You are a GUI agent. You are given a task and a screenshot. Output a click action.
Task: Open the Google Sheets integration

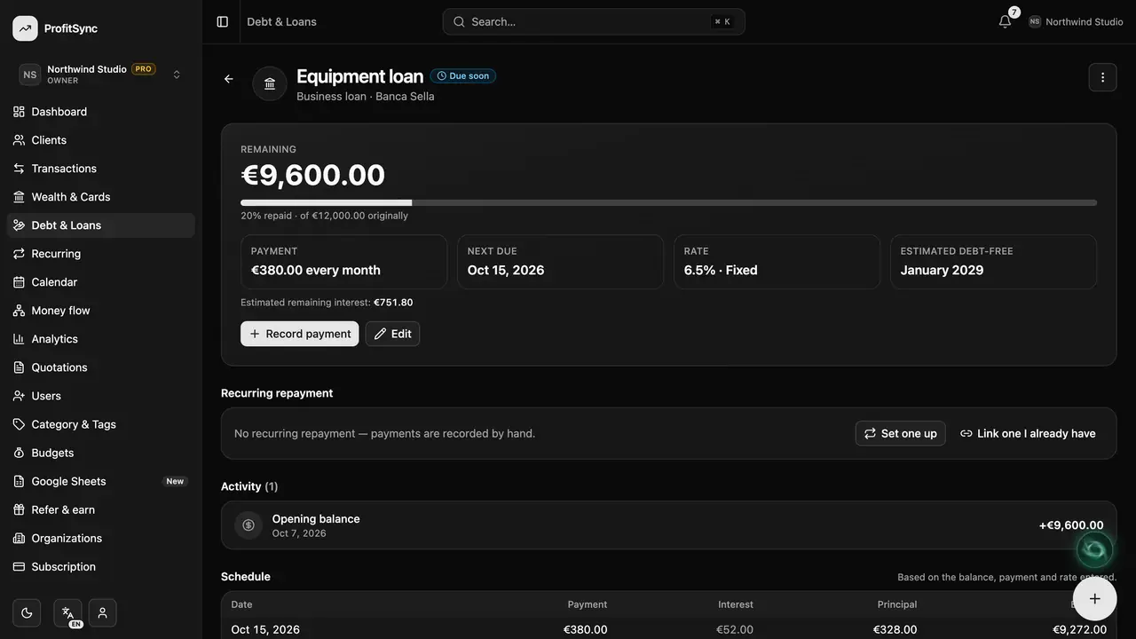point(101,481)
